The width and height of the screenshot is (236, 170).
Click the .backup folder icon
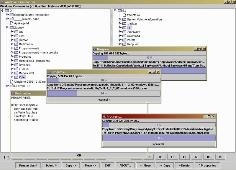[124, 24]
